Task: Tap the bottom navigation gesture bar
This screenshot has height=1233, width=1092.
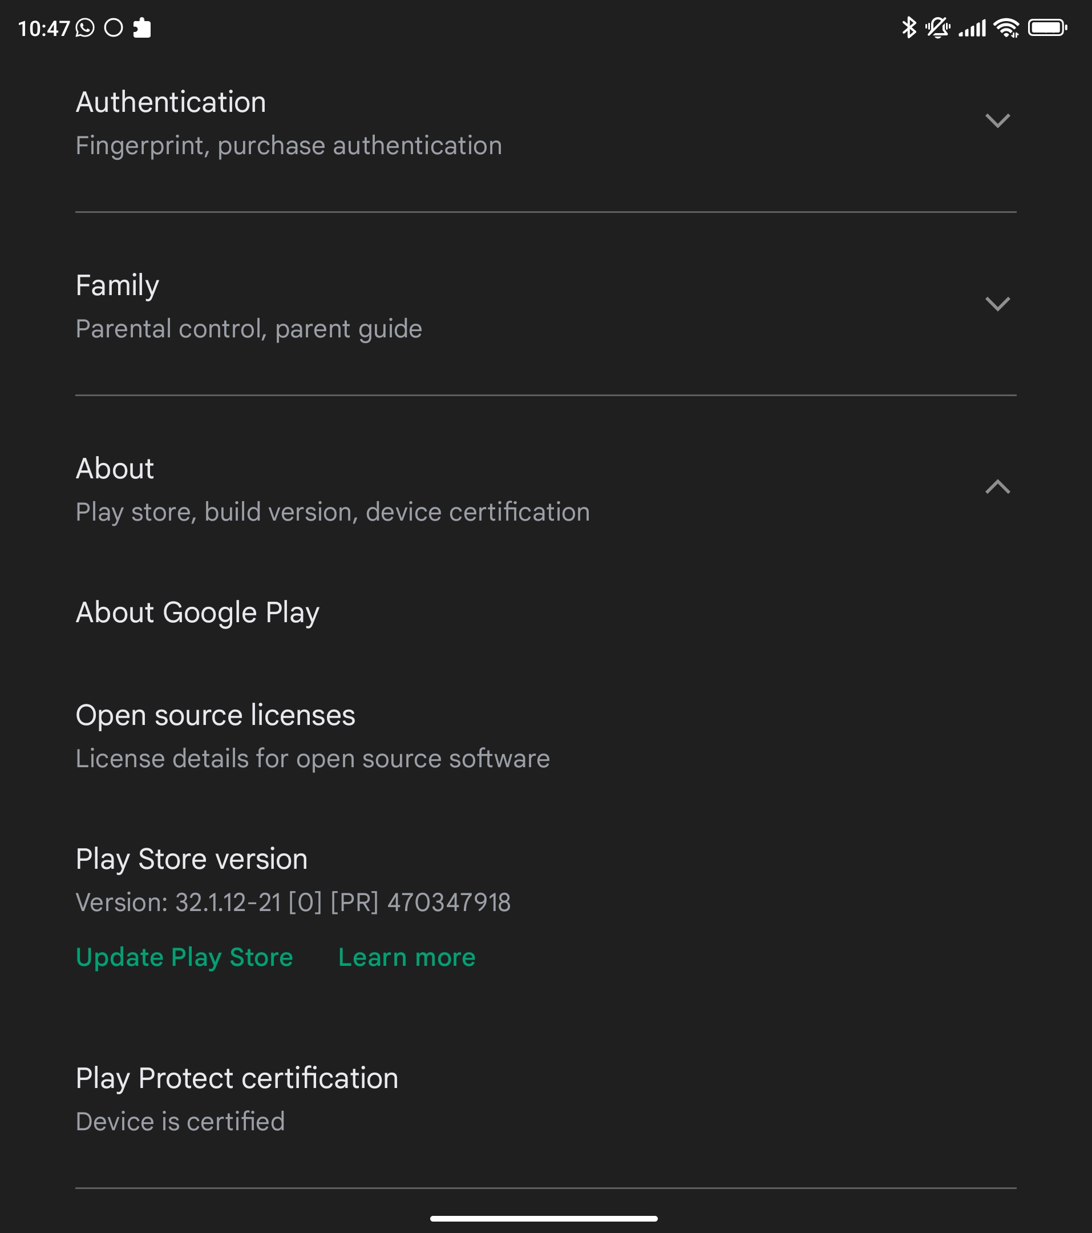Action: pyautogui.click(x=544, y=1219)
